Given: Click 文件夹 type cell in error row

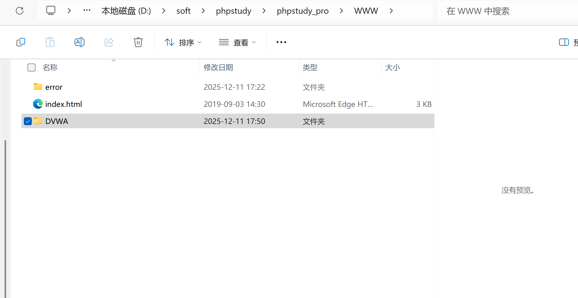Looking at the screenshot, I should (314, 87).
